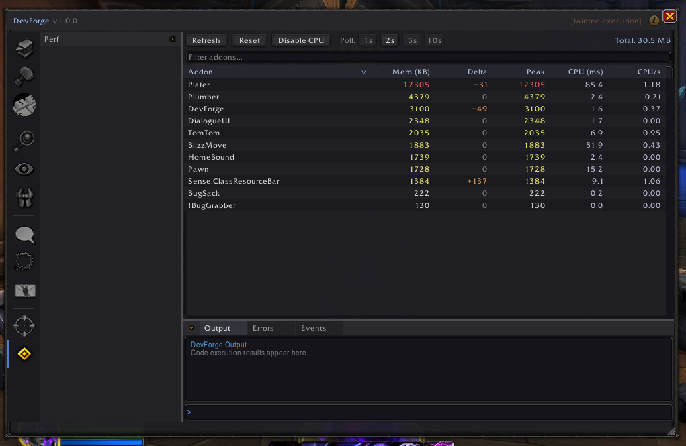Select the hammer tool in the sidebar
This screenshot has height=446, width=686.
click(24, 76)
